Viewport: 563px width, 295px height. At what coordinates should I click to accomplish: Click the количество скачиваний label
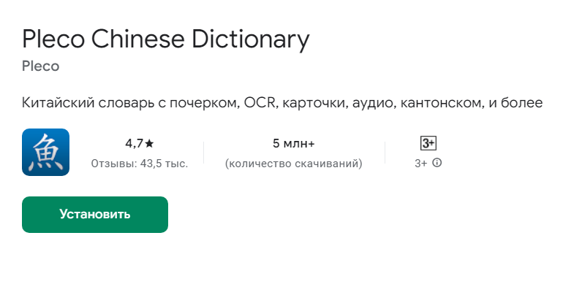(x=293, y=164)
